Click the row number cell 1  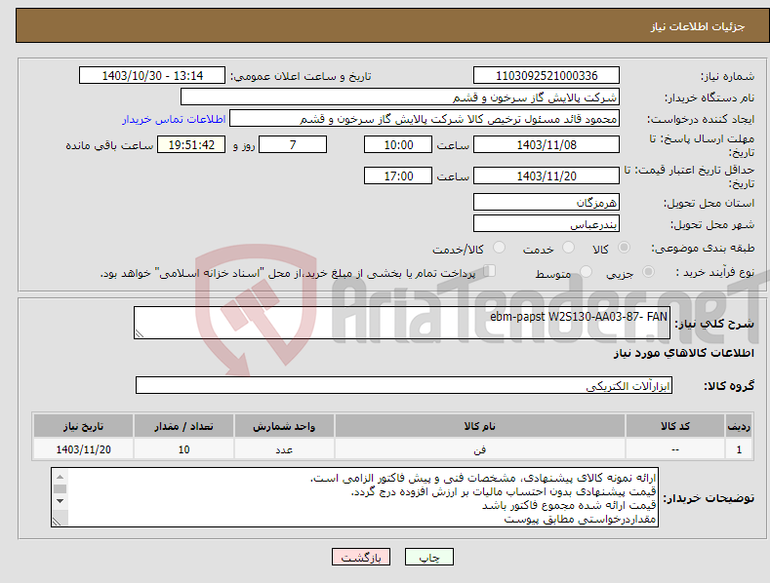click(739, 449)
